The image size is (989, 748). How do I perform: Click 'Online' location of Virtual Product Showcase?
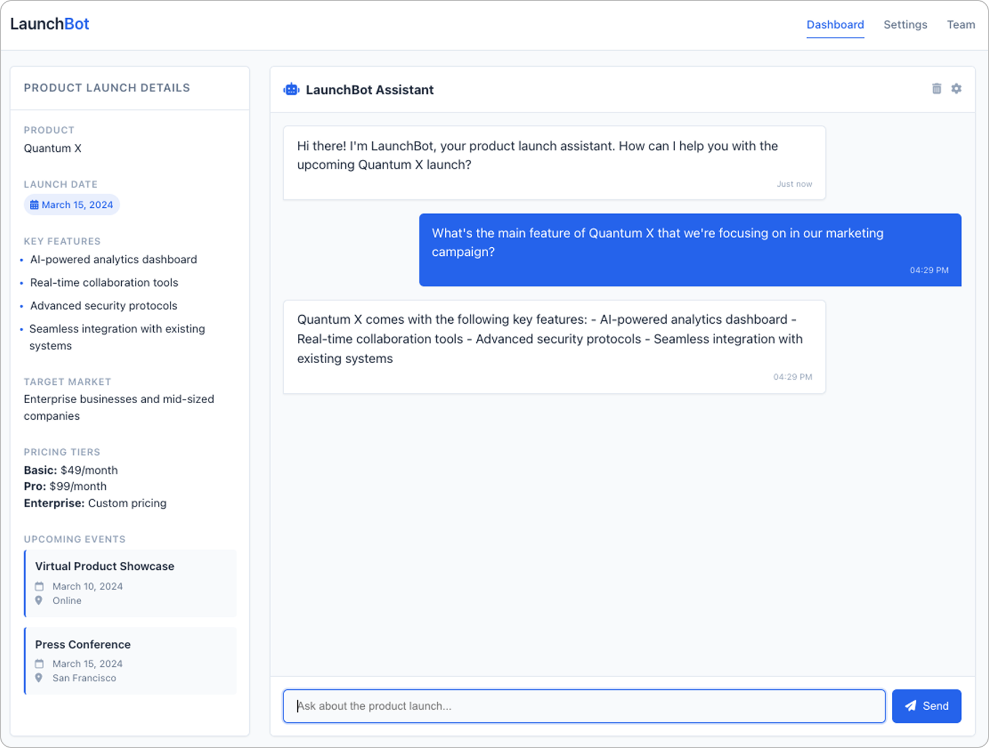pos(67,601)
